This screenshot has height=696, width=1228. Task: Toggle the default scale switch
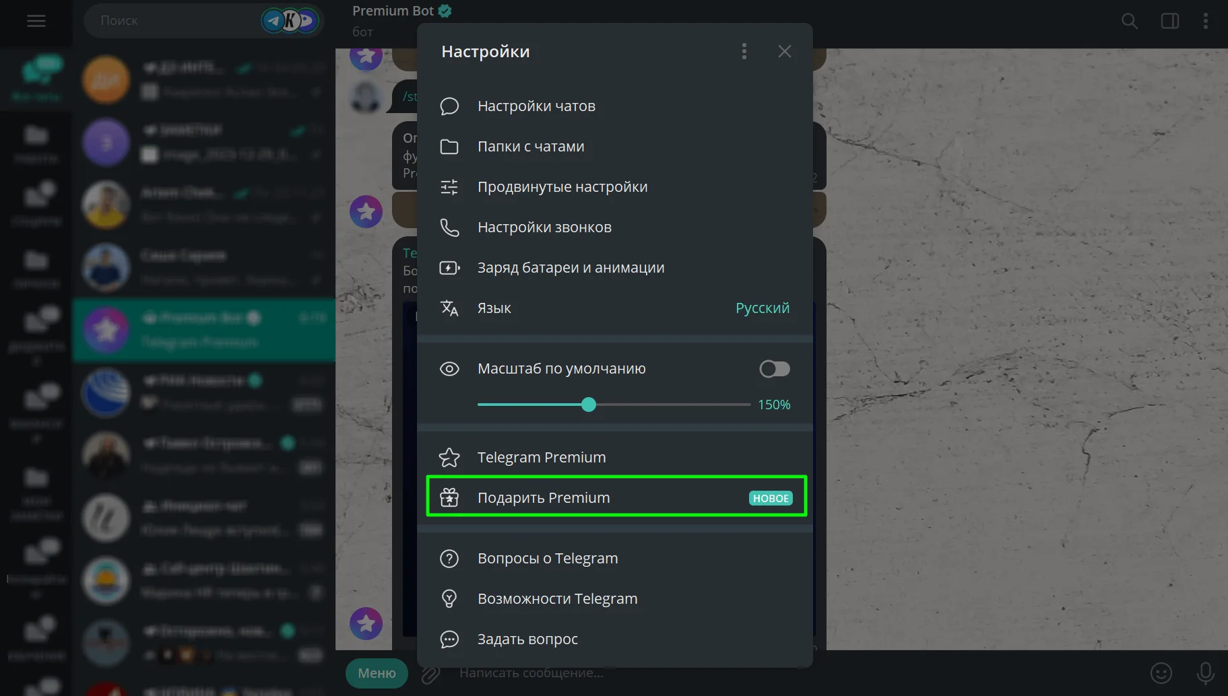(774, 369)
